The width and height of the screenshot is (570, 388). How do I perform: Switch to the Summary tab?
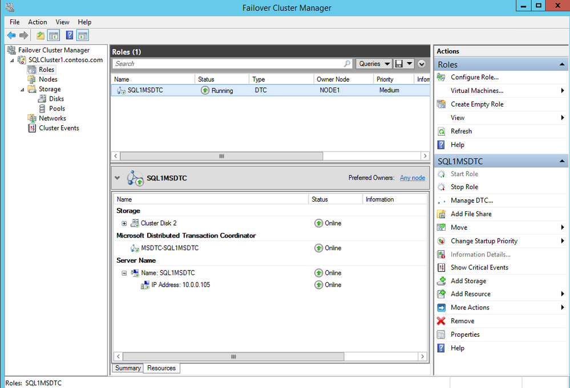128,368
